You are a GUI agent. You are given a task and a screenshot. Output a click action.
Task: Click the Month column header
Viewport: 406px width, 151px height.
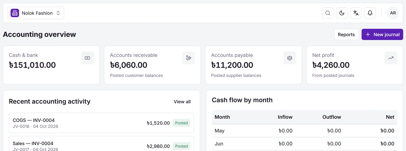point(222,117)
